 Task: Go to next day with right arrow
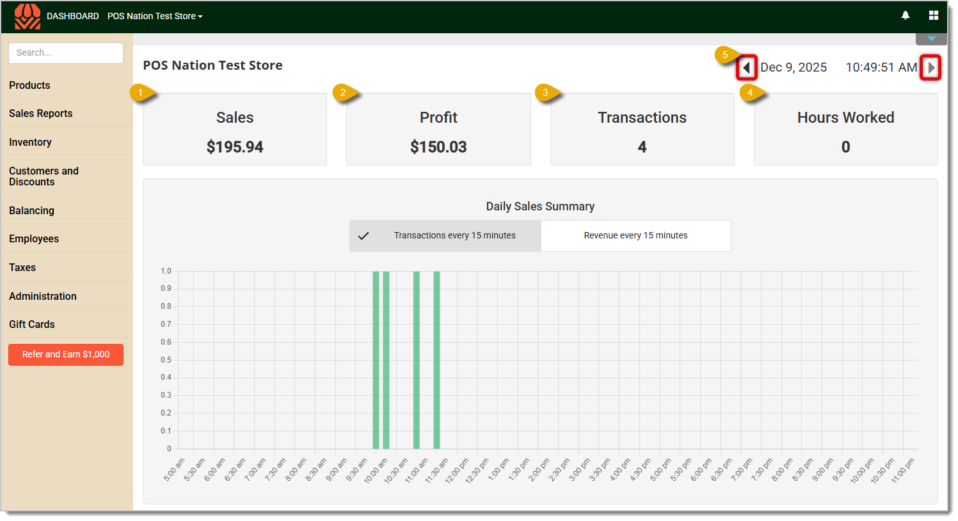coord(931,67)
